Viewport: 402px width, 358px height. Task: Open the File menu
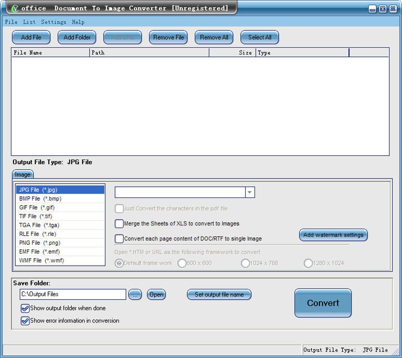point(11,22)
